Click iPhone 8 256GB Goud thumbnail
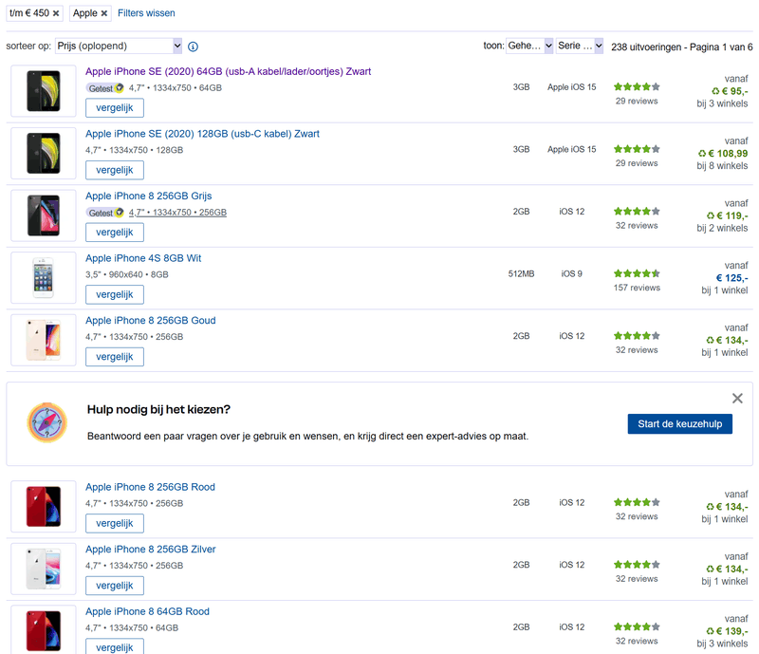This screenshot has height=654, width=759. click(x=44, y=340)
